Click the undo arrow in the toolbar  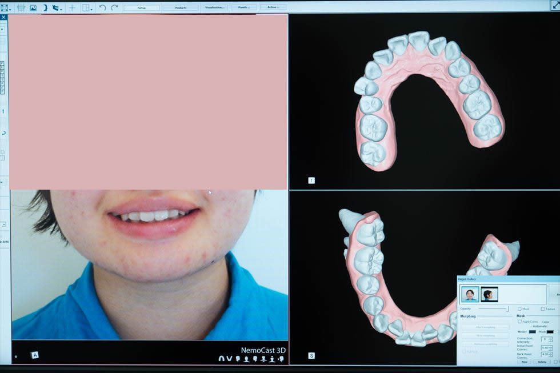click(102, 7)
